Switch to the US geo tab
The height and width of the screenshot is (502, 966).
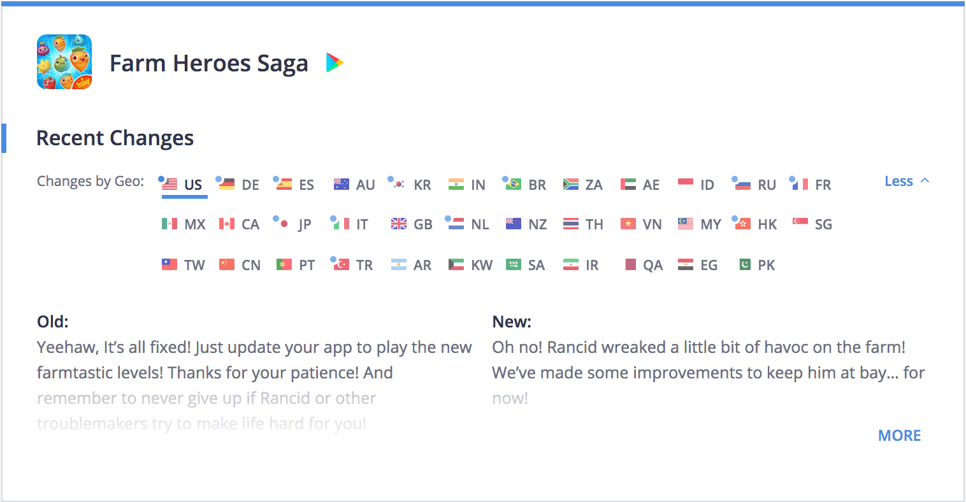coord(184,185)
